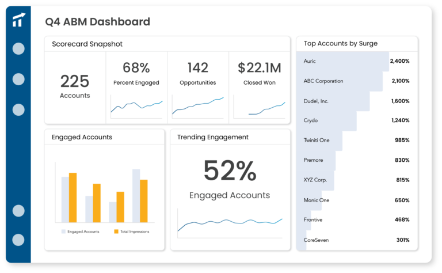Click the Twiniti One account entry
442x273 pixels.
[x=357, y=140]
